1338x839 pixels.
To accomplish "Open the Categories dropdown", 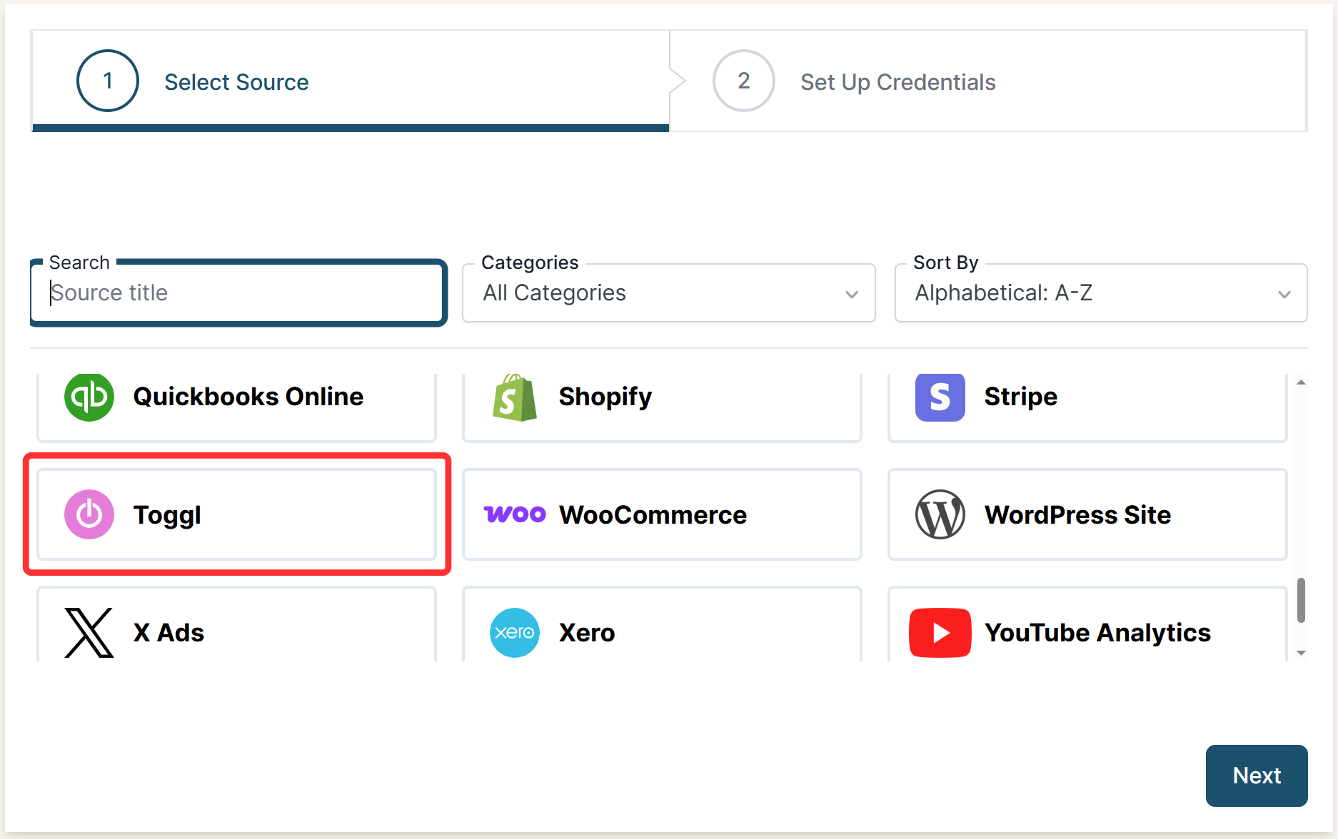I will click(x=668, y=293).
